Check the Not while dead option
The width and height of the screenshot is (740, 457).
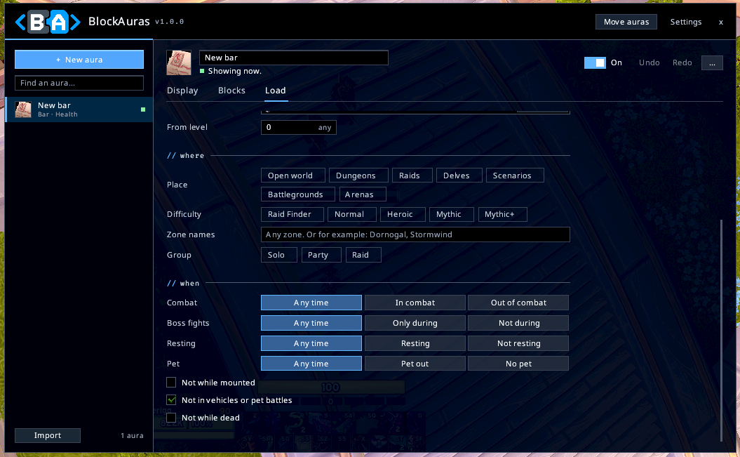click(x=171, y=418)
